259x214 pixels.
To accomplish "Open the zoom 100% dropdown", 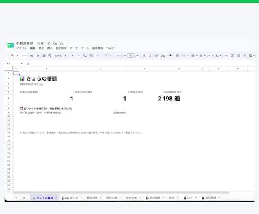I will tap(60, 56).
